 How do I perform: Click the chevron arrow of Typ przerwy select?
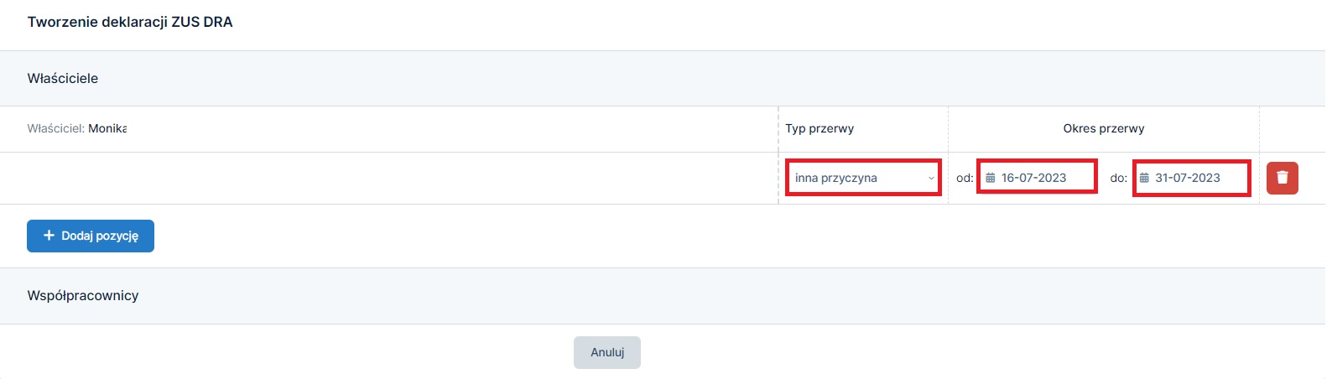pyautogui.click(x=931, y=178)
